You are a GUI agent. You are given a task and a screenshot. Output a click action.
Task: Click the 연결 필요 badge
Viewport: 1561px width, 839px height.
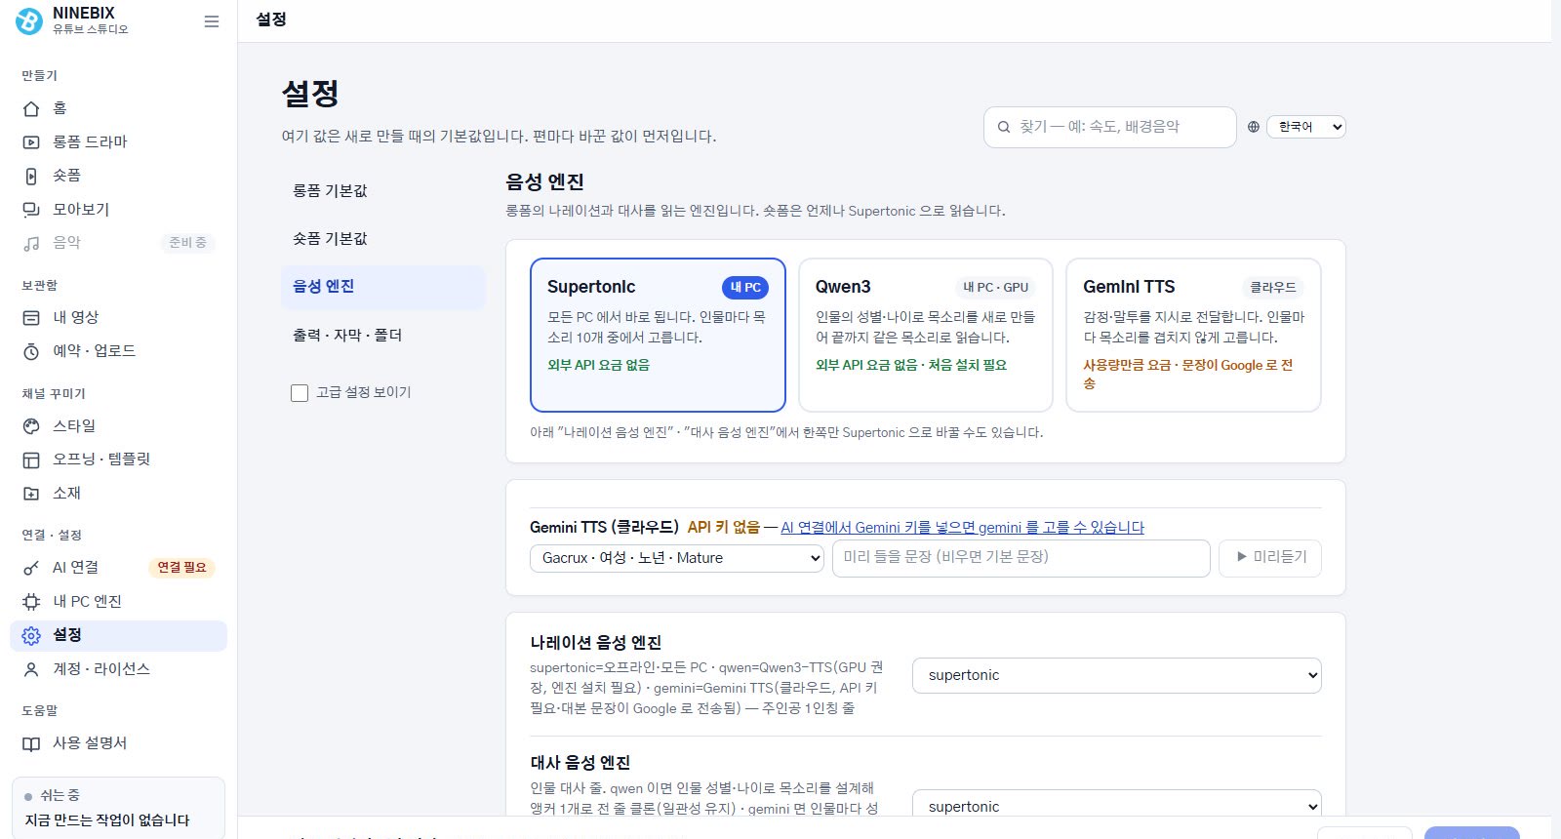click(x=181, y=568)
